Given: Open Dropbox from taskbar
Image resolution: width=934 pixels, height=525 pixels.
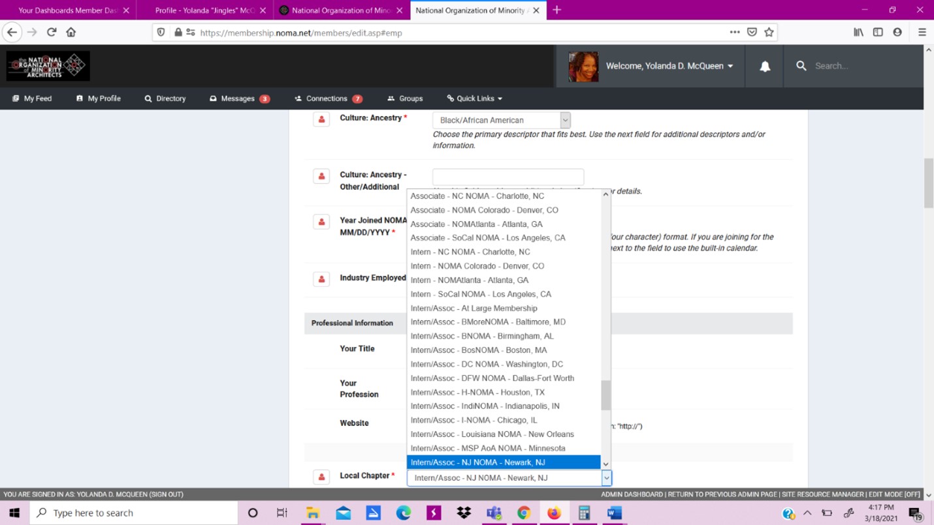Looking at the screenshot, I should (464, 513).
